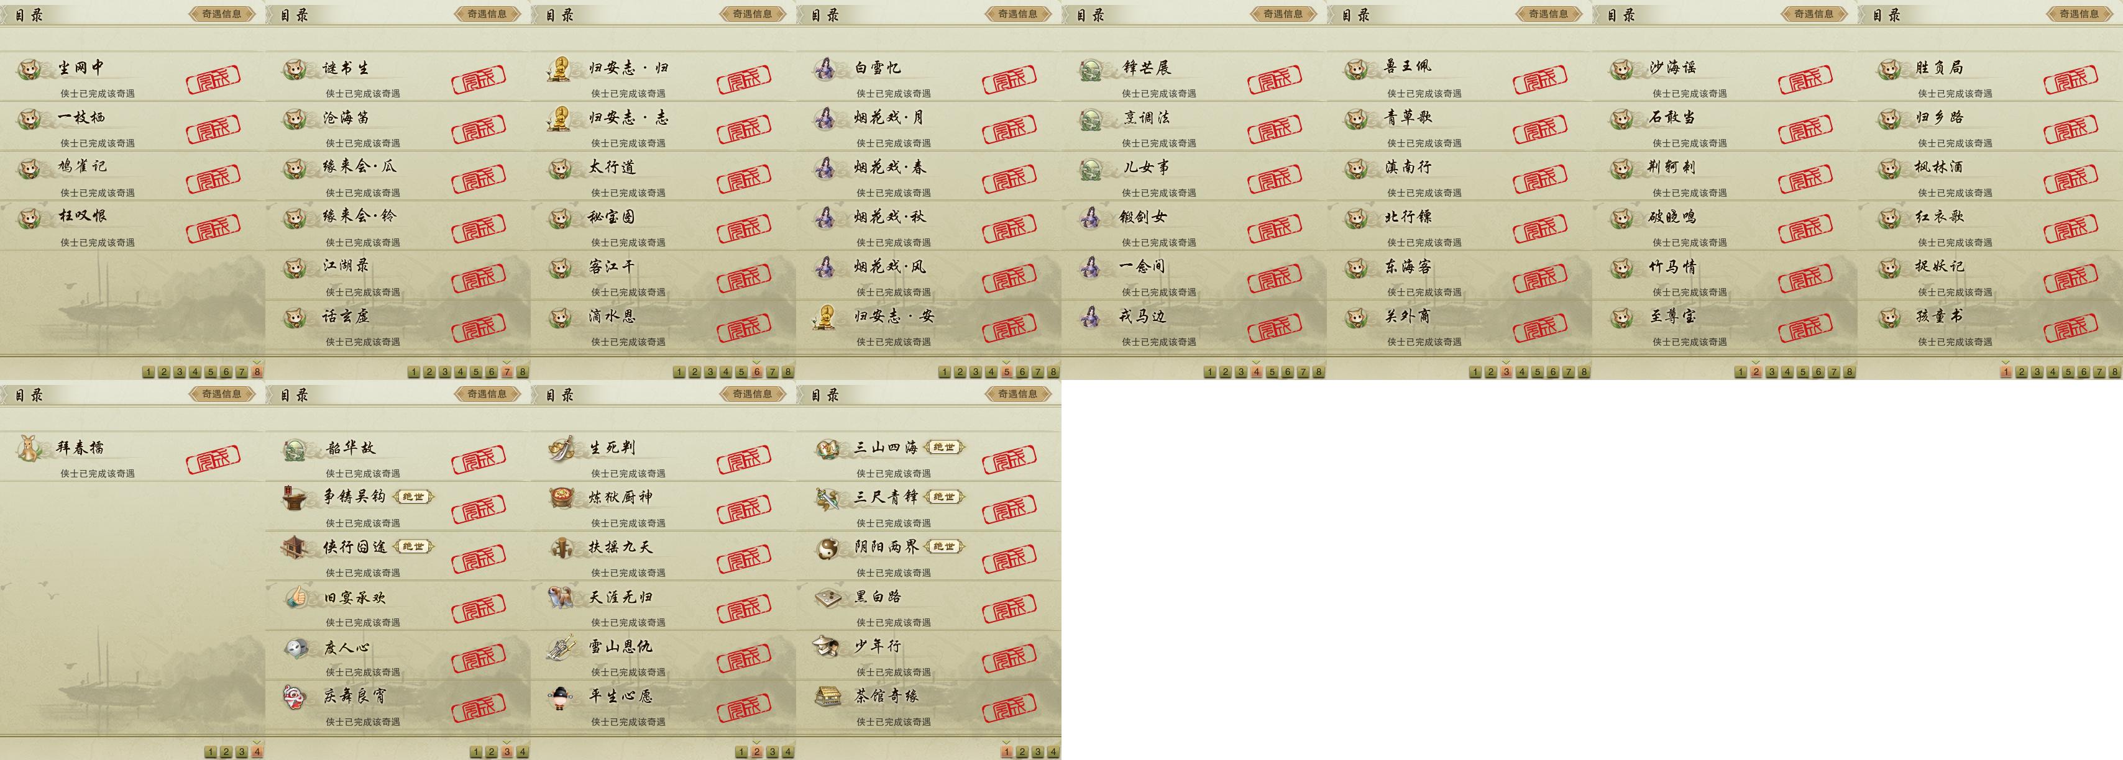Select the jade dragon icon for 锋芒展
Image resolution: width=2123 pixels, height=760 pixels.
1090,69
